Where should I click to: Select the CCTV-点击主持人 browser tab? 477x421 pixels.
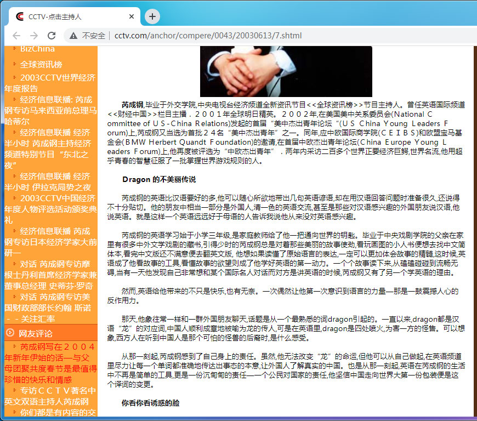pos(75,16)
